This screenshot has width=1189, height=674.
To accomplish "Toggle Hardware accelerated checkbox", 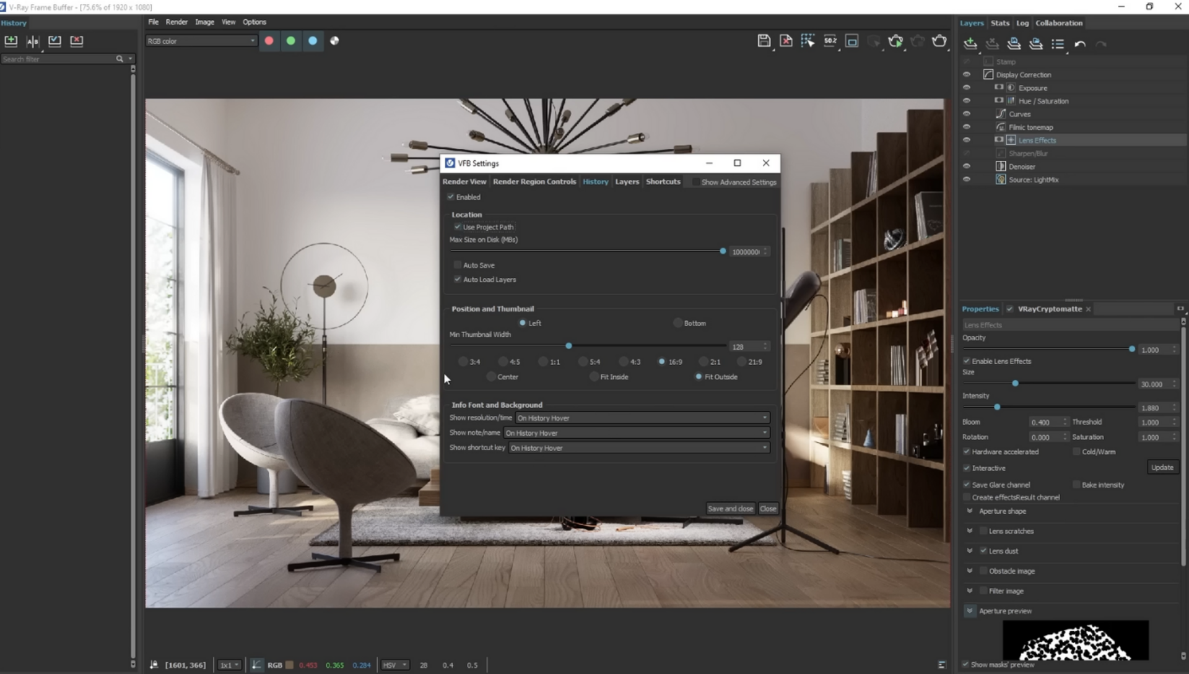I will coord(966,452).
